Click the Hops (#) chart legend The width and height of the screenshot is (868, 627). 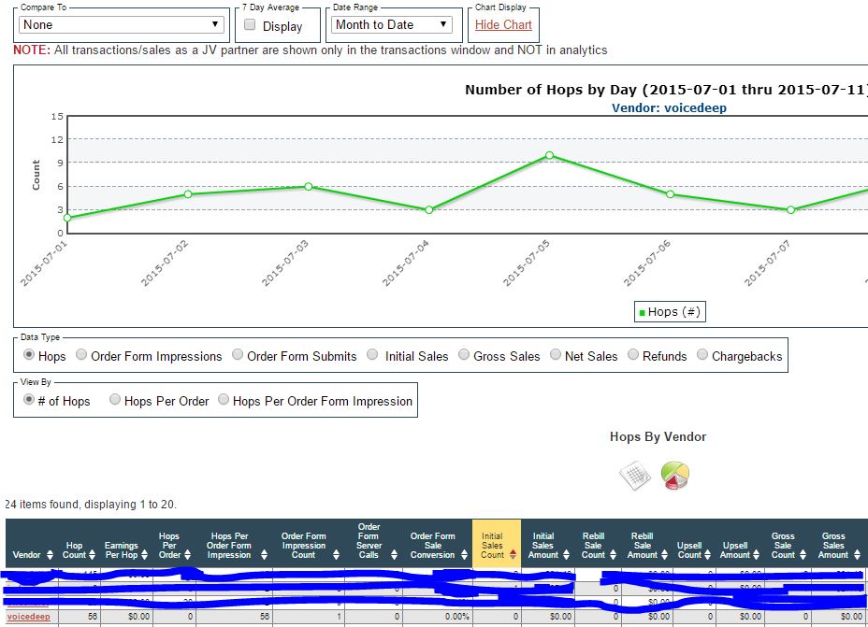[x=670, y=312]
